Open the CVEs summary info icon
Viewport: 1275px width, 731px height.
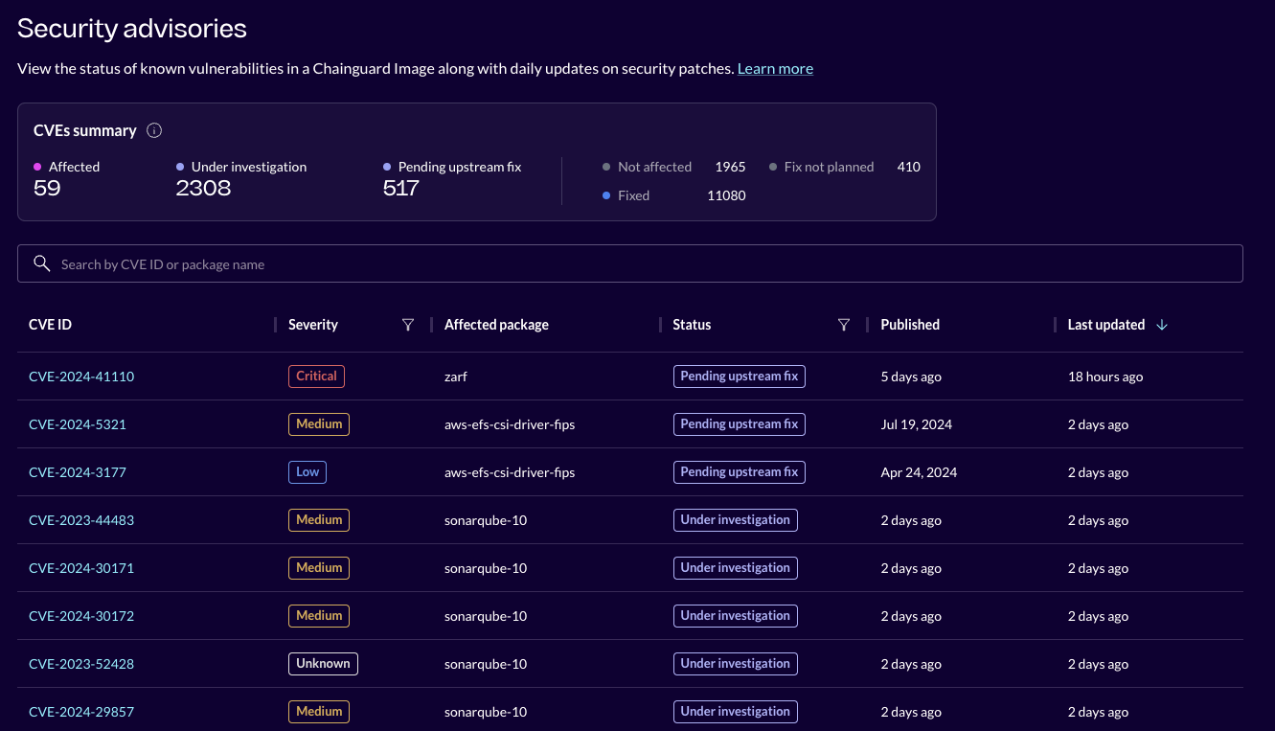(x=154, y=130)
